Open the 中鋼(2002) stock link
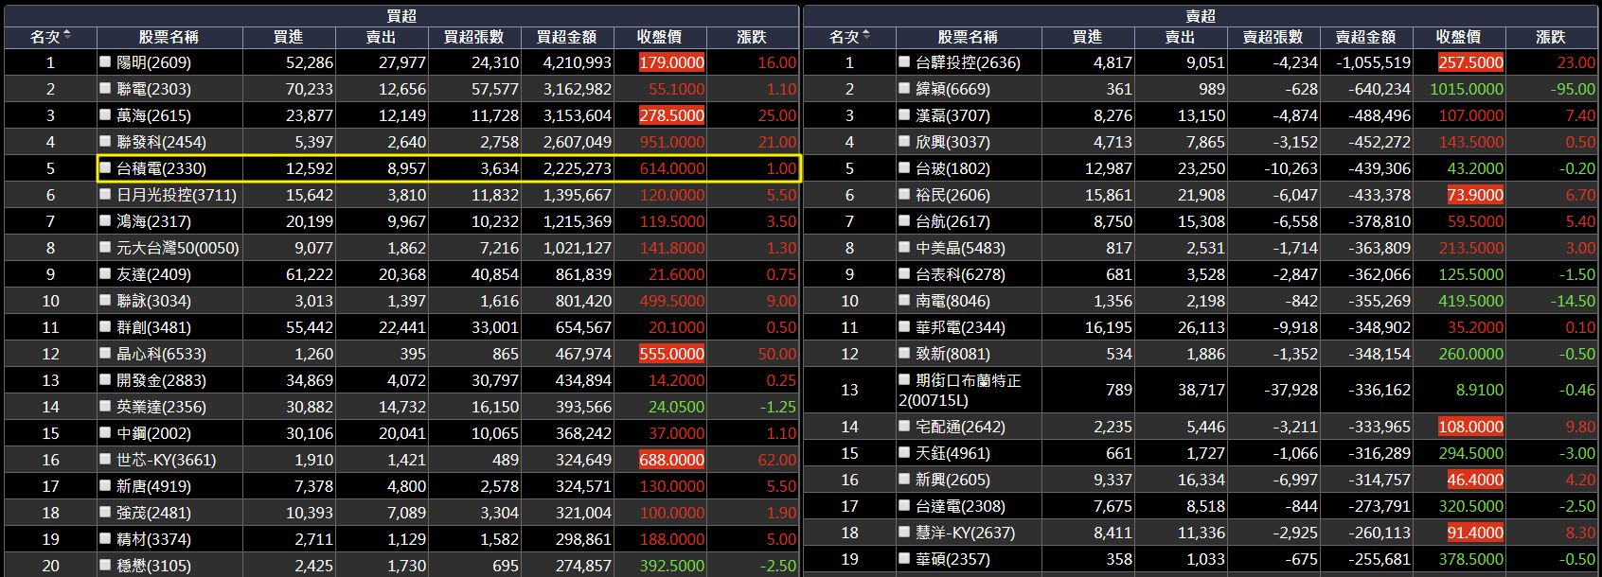This screenshot has height=577, width=1602. pos(153,433)
